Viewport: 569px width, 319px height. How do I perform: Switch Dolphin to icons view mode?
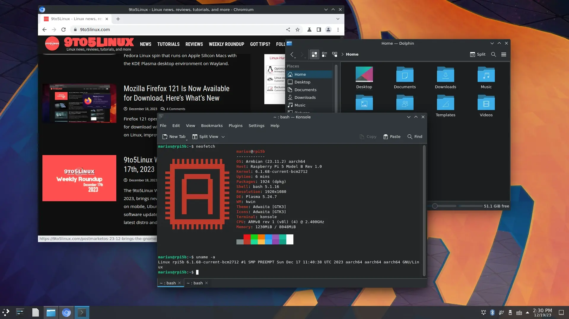(314, 54)
